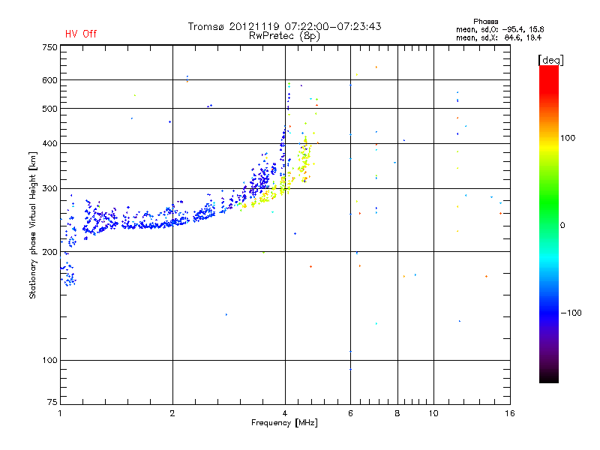Click the 'mean, sd,X: 84.6, 18.4' line
The height and width of the screenshot is (450, 600).
click(499, 37)
